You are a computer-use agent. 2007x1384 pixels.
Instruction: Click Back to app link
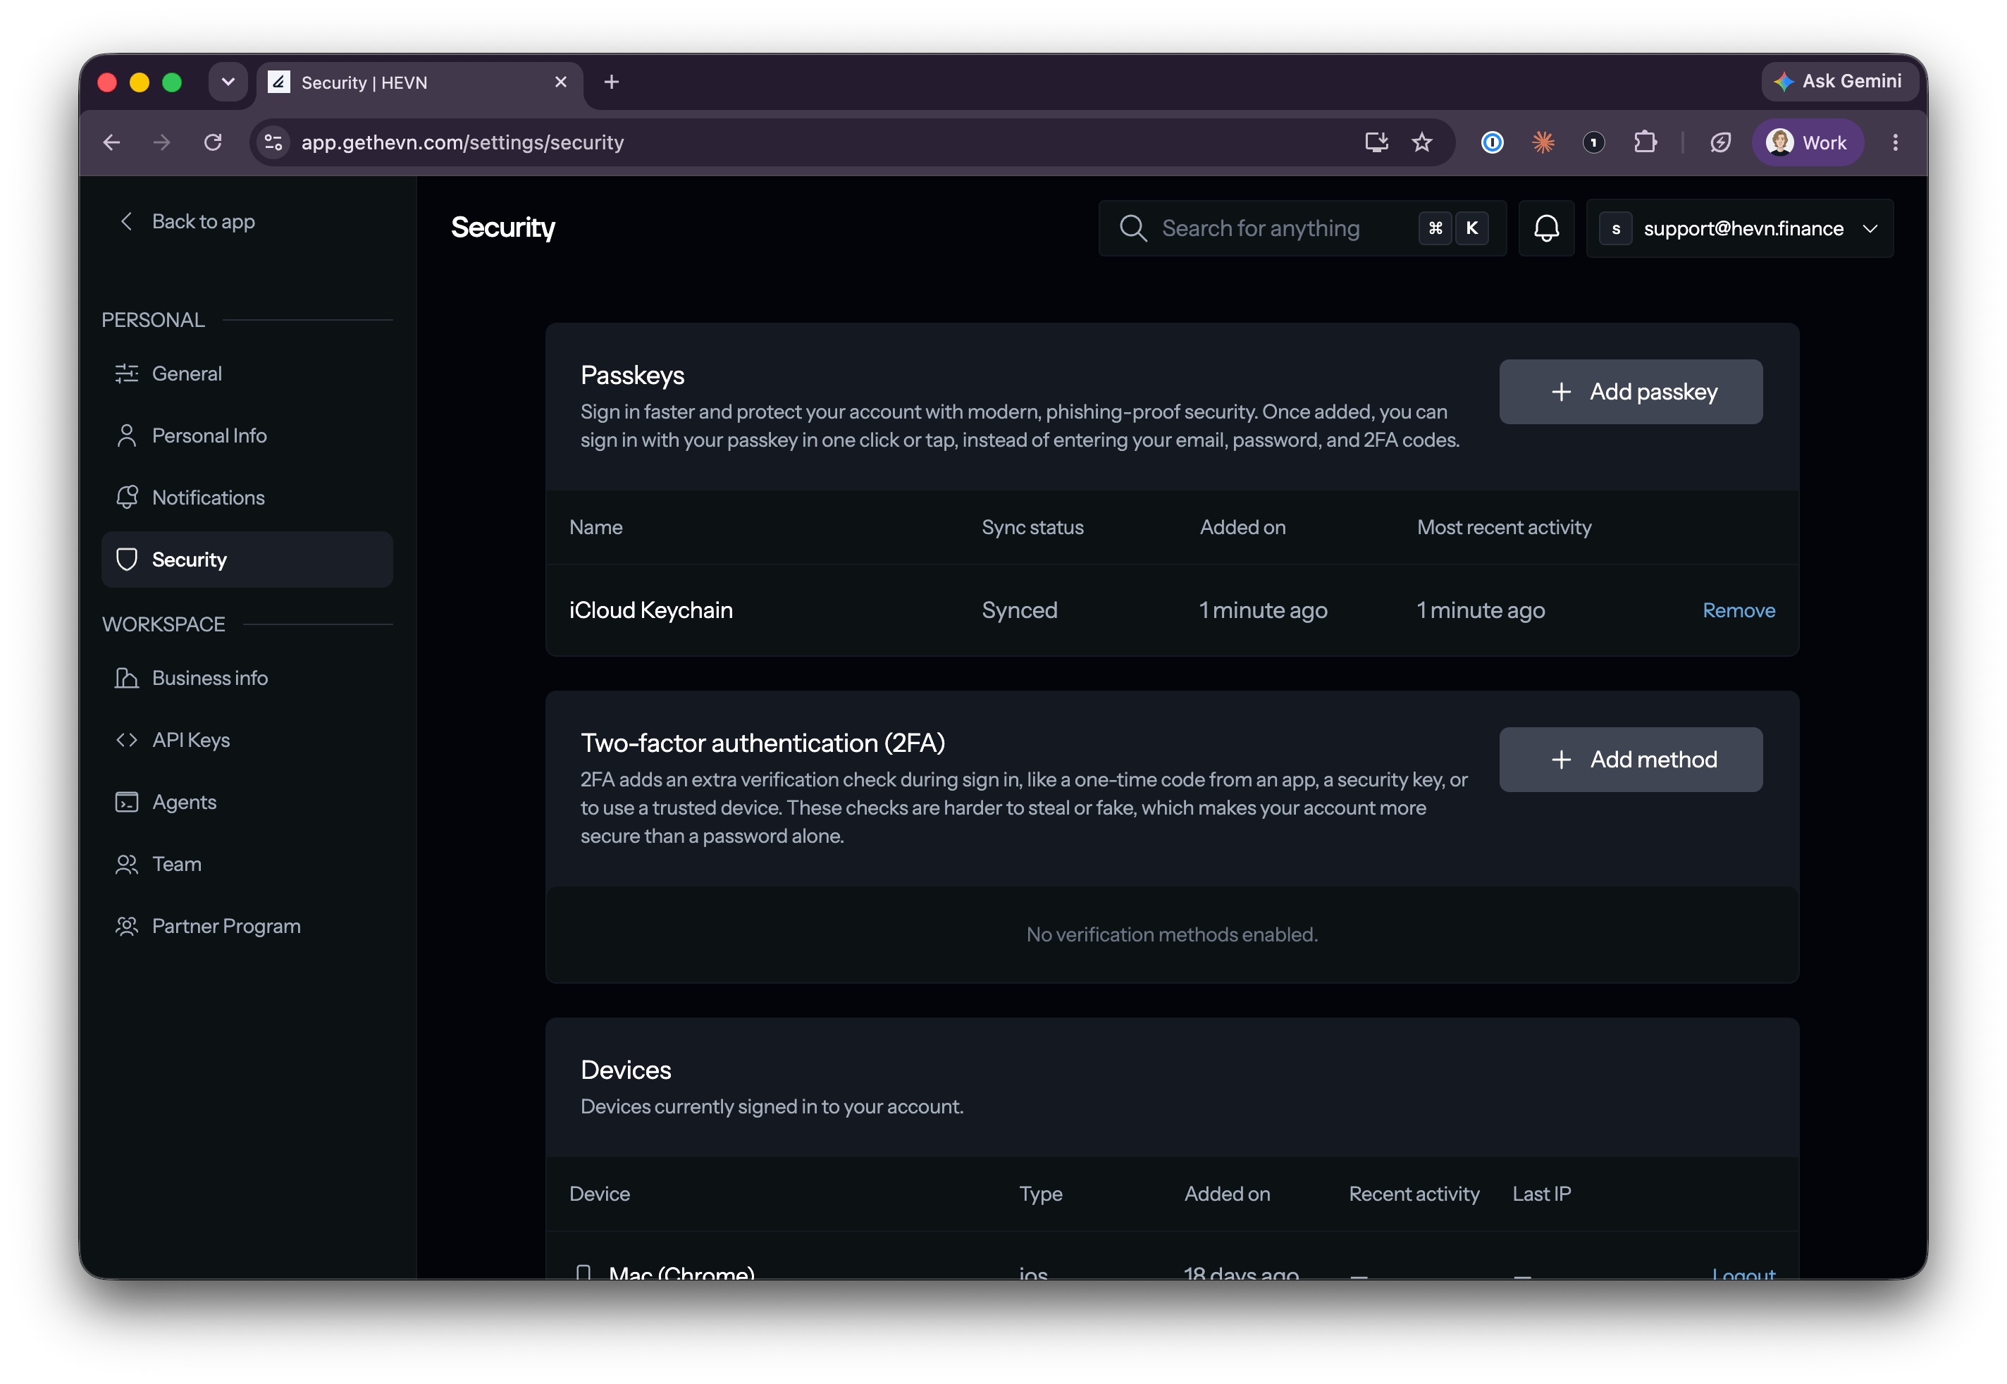[187, 221]
